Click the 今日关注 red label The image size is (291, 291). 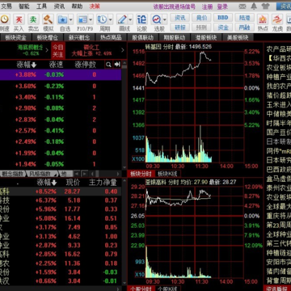tap(58, 50)
